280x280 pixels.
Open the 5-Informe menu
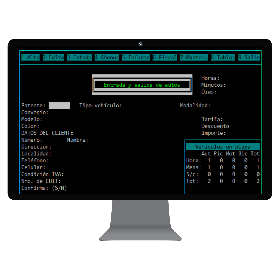click(136, 57)
